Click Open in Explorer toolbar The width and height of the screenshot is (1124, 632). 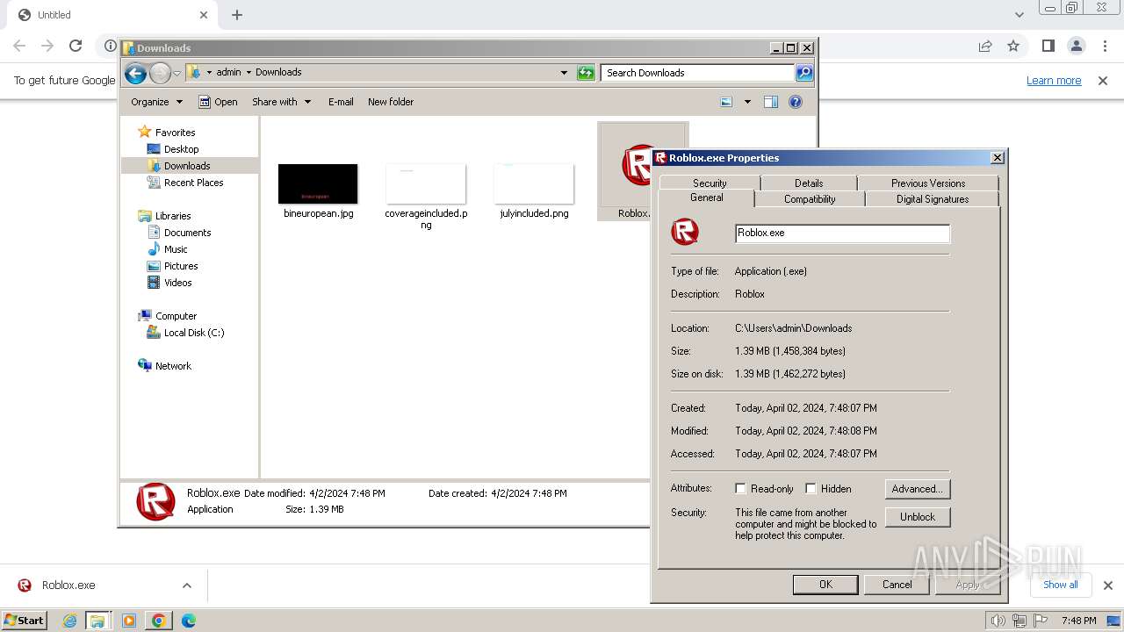click(218, 102)
